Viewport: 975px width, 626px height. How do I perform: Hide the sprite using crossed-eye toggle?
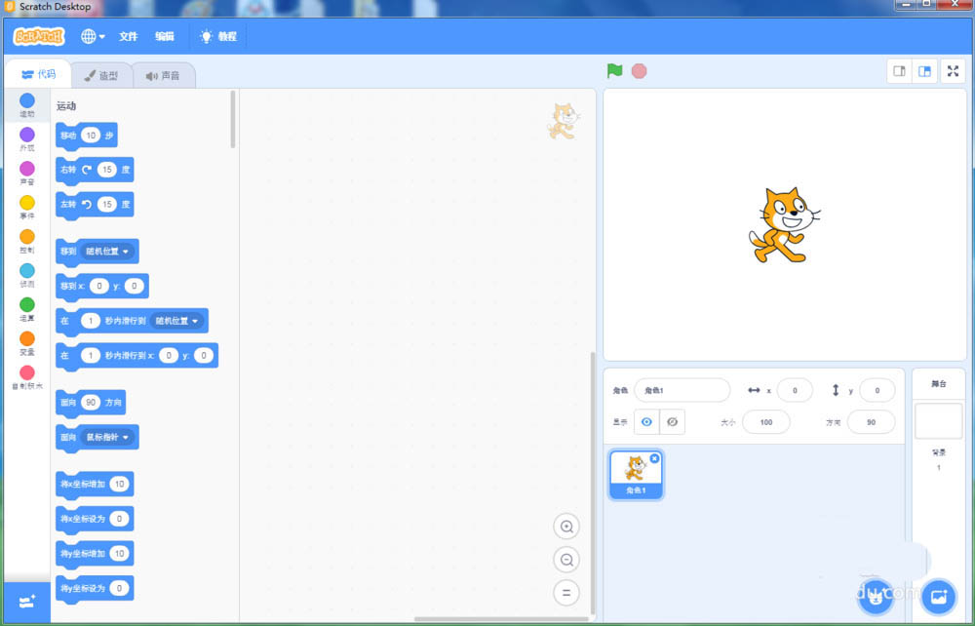click(x=672, y=421)
